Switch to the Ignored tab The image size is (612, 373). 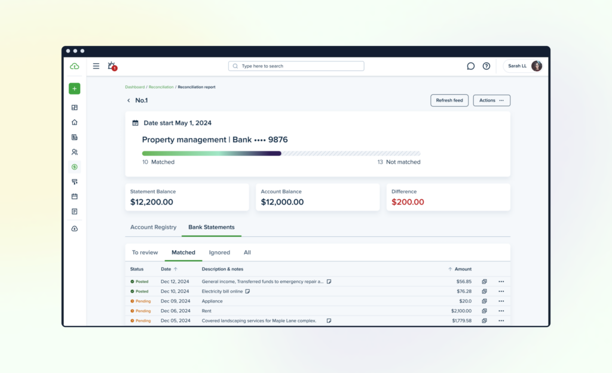tap(219, 252)
